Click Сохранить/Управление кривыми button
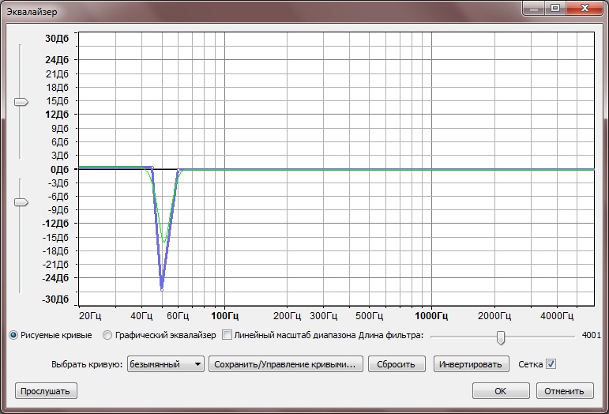Screen dimensions: 609x414 (x=285, y=364)
